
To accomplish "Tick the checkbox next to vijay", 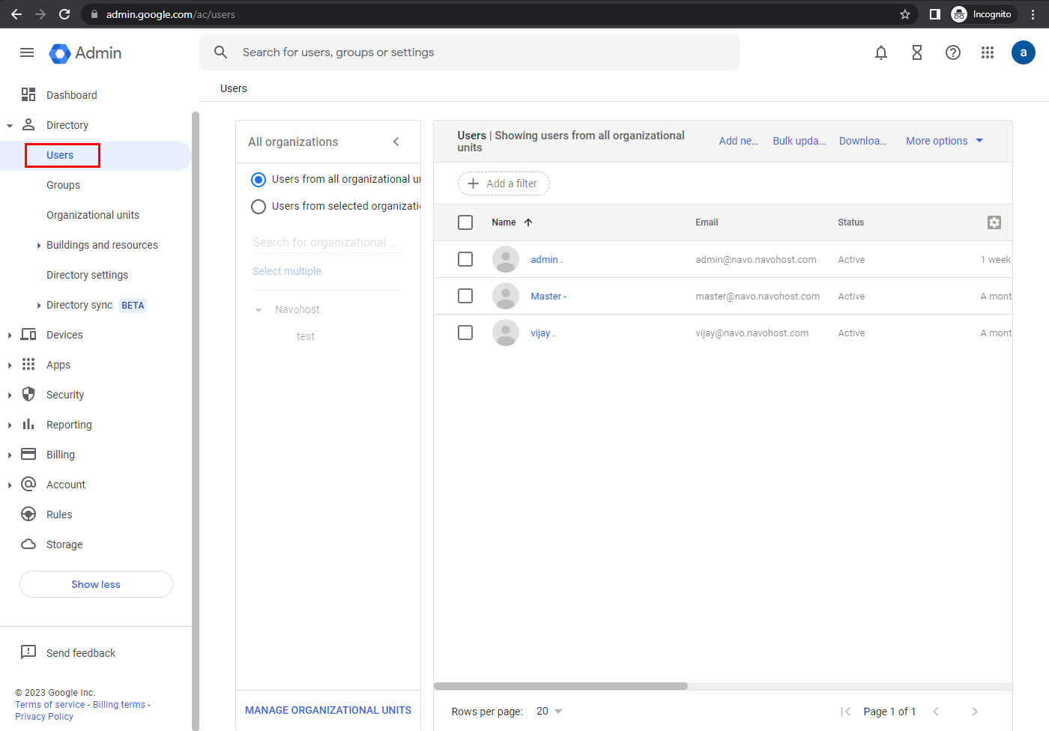I will point(465,333).
